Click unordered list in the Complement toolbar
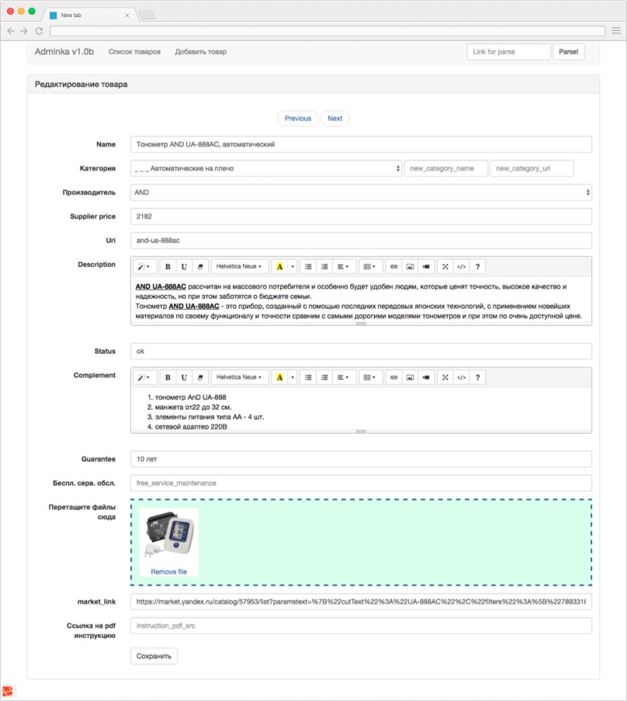 [308, 377]
